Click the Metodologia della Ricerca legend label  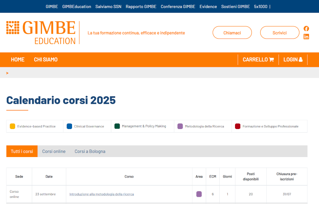click(205, 126)
